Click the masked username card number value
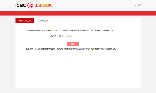This screenshot has height=93, width=156. pyautogui.click(x=70, y=36)
